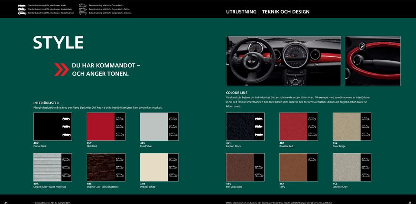Click the outlined Cabrio Extrautrustning legend icon
Image resolution: width=416 pixels, height=204 pixels.
coord(83,9)
